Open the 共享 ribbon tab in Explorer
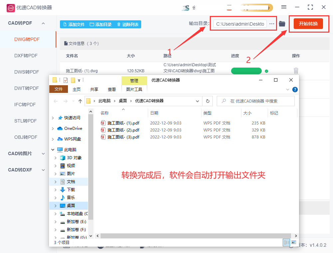333x253 pixels. (94, 89)
